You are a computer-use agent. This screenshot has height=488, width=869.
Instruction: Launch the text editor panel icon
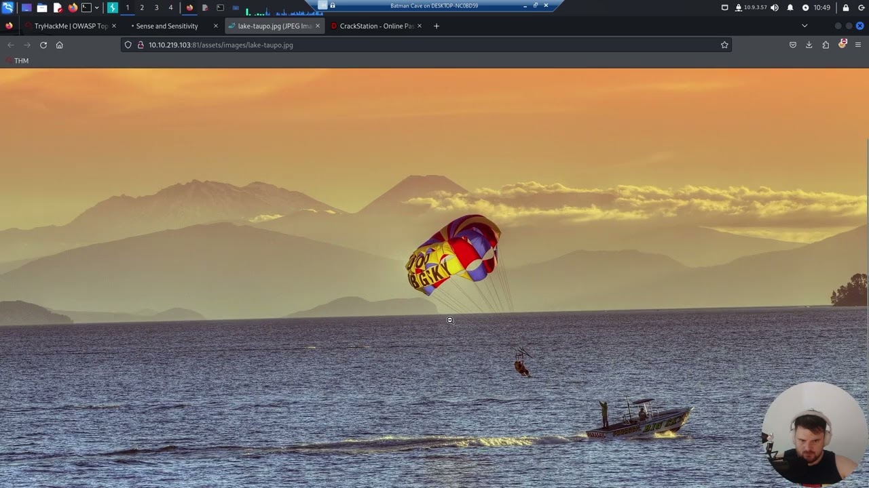[58, 7]
